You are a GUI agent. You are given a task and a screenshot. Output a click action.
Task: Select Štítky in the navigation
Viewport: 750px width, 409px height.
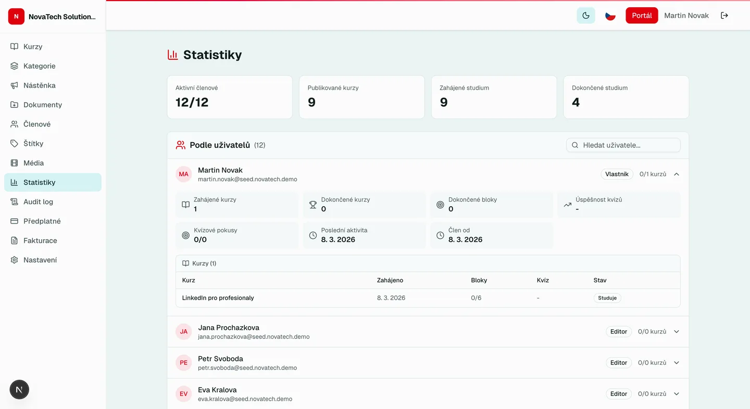[x=34, y=143]
